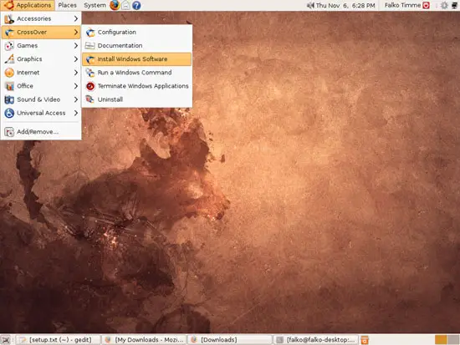Switch to the Downloads taskbar window
This screenshot has height=345, width=460.
230,340
